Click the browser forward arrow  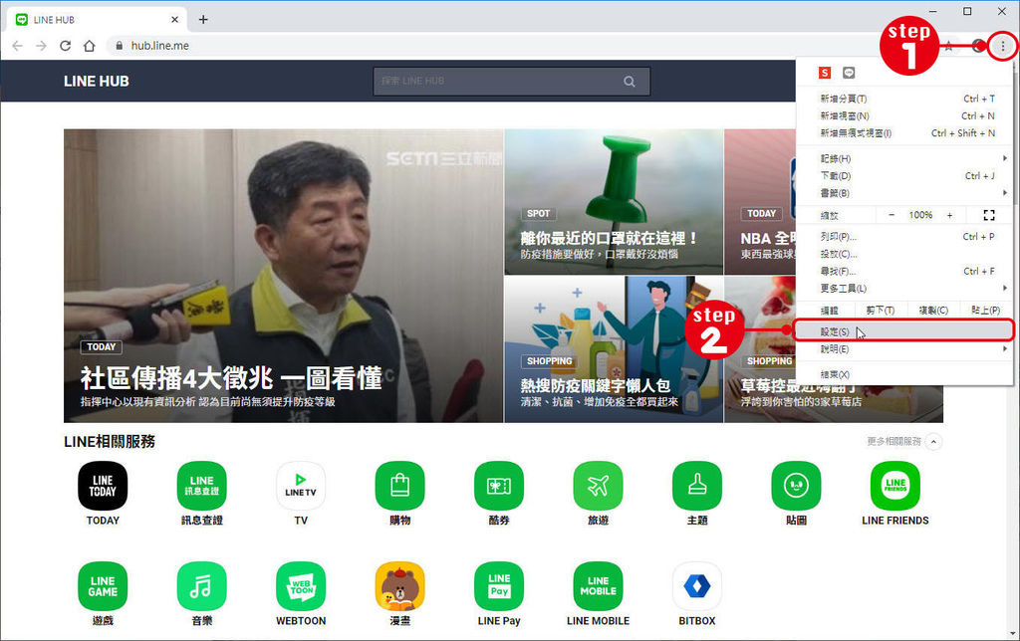coord(41,46)
